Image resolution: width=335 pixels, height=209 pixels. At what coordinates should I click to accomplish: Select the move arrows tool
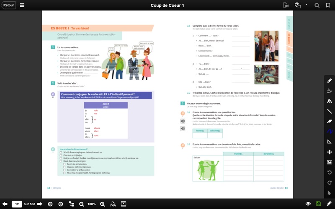click(330, 152)
